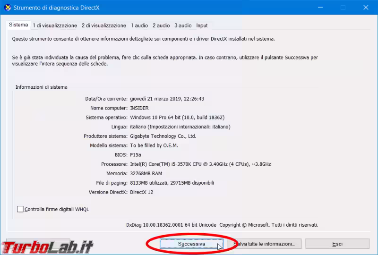Screen dimensions: 378x255
Task: Select the 2 audio tab
Action: 161,25
